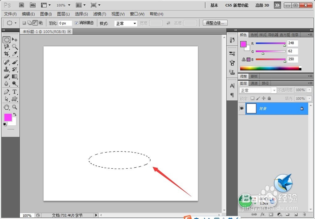Select the Horizontal Type tool
This screenshot has width=315, height=219.
(14, 92)
